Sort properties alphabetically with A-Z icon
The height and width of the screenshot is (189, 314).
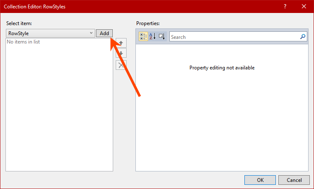153,36
